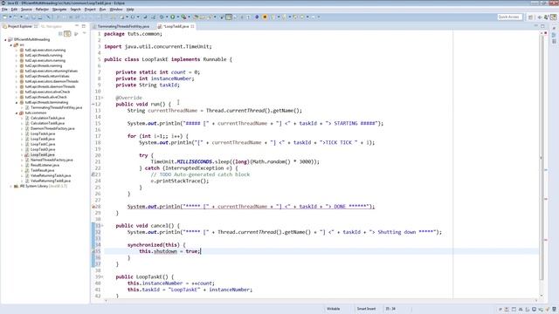Click the blue globe toolbar icon

pos(257,17)
